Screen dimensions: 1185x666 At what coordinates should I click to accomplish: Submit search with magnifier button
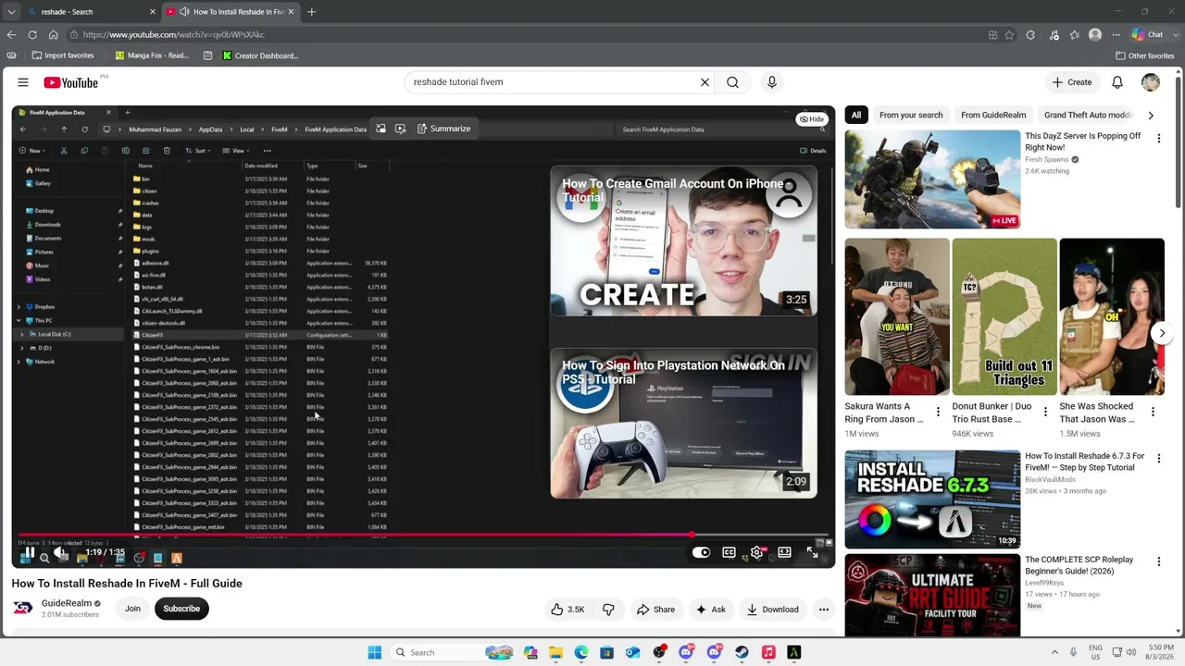(732, 82)
